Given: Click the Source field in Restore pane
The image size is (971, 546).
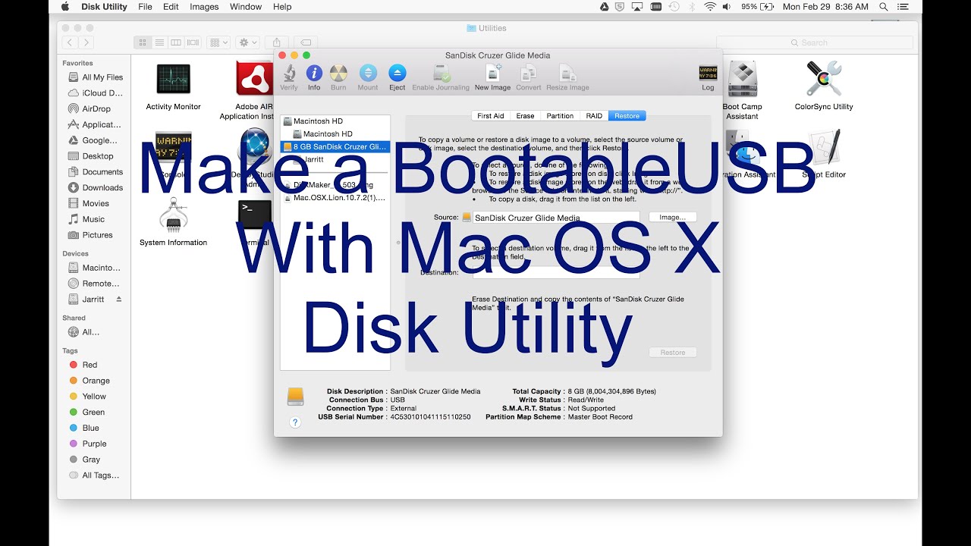Looking at the screenshot, I should (x=556, y=218).
